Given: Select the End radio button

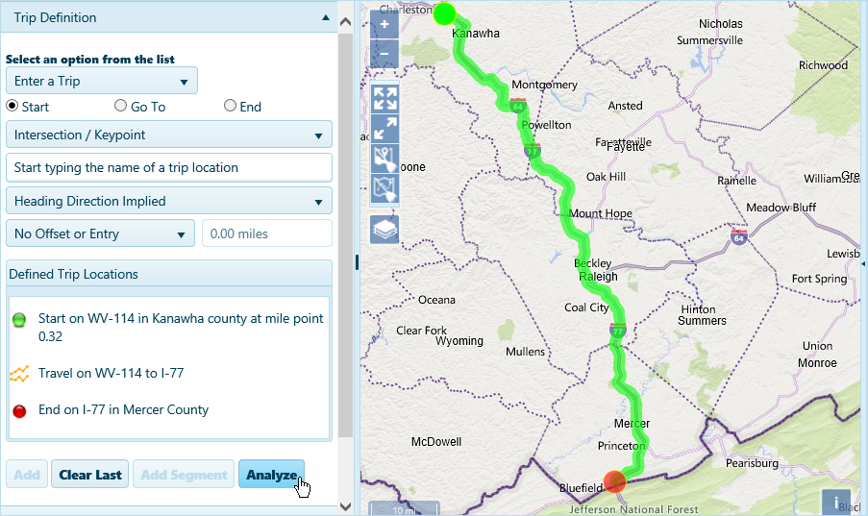Looking at the screenshot, I should tap(231, 107).
